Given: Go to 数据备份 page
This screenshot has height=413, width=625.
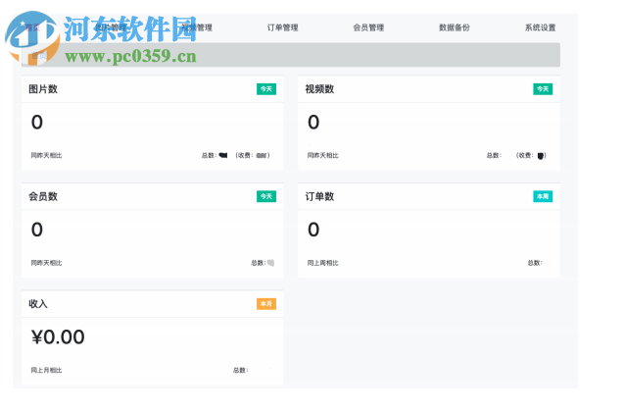Looking at the screenshot, I should click(455, 27).
